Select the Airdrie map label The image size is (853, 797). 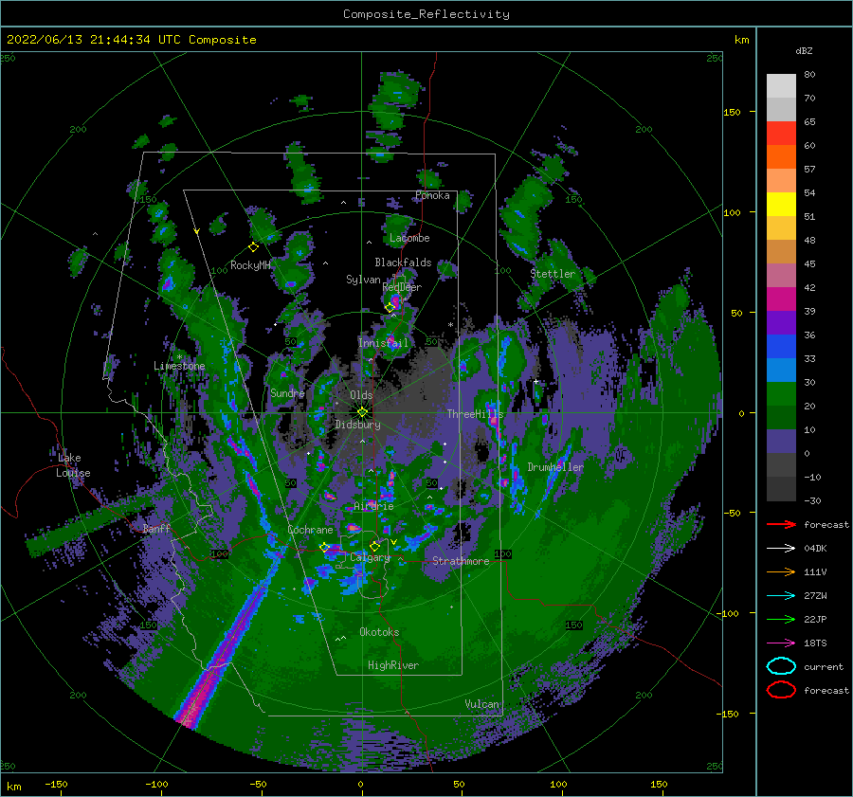[373, 506]
